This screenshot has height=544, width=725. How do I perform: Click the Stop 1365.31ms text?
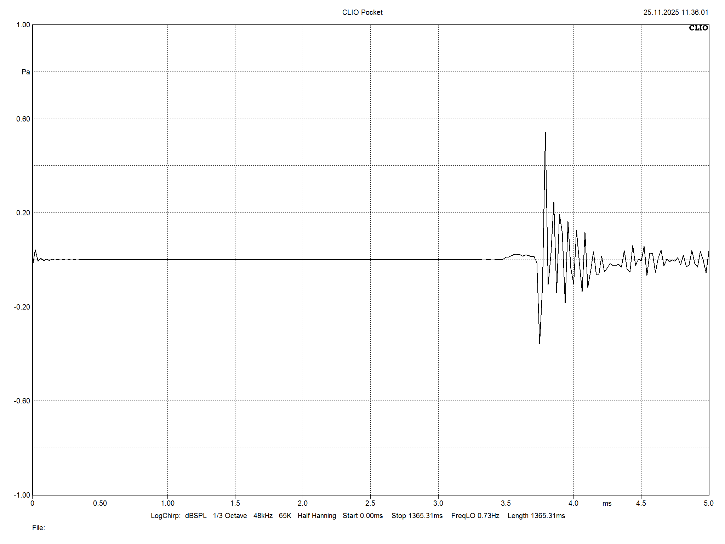(417, 516)
